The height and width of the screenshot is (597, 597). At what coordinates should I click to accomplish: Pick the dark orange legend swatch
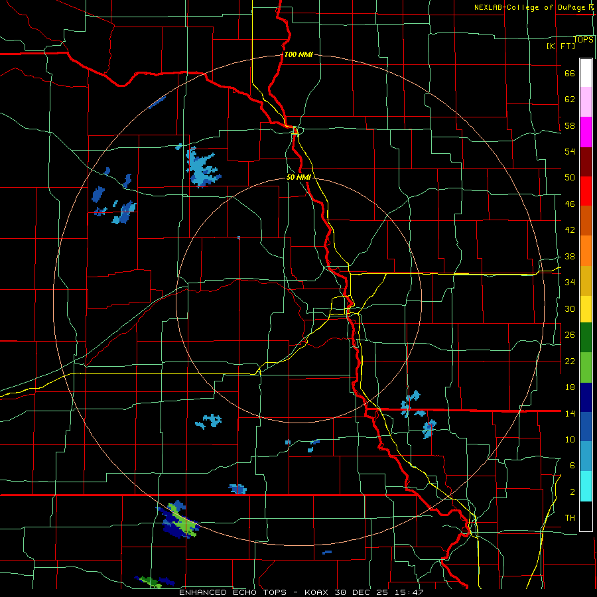click(x=586, y=220)
